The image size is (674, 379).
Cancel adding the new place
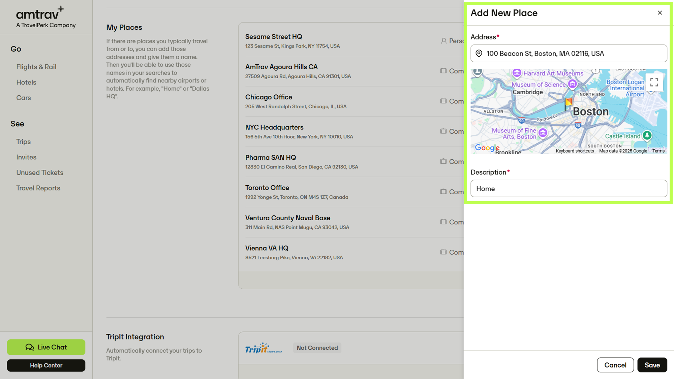tap(615, 365)
